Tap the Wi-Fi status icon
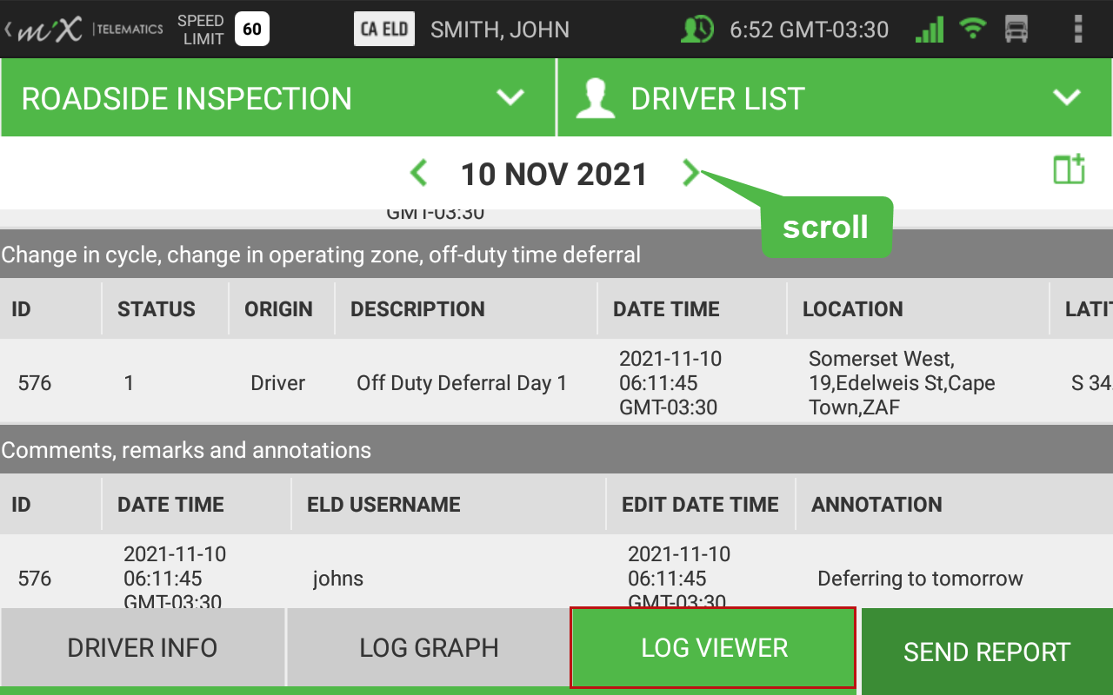Screen dimensions: 1113x695 coord(973,30)
